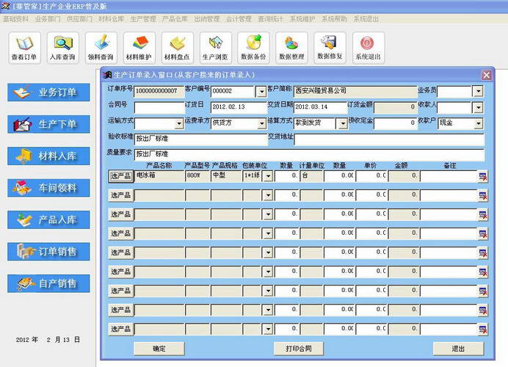508x367 pixels.
Task: Delete-row icon at end of third product line
Action: 483,215
